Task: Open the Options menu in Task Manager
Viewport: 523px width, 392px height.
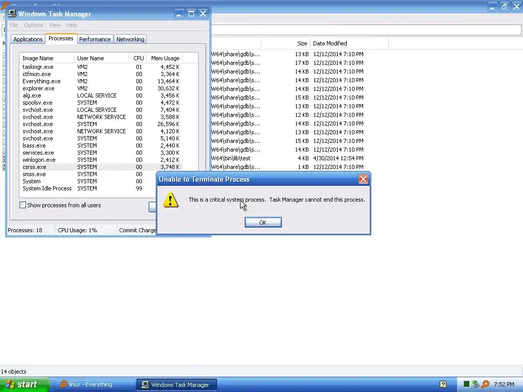Action: tap(33, 25)
